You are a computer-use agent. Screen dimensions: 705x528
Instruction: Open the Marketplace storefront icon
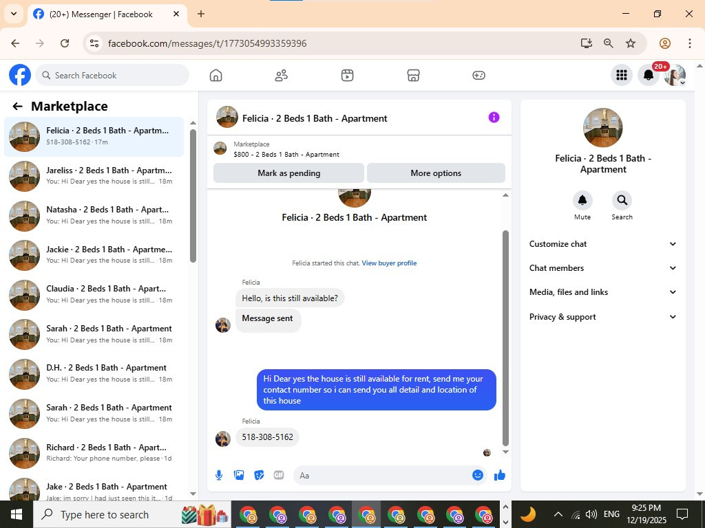(413, 76)
